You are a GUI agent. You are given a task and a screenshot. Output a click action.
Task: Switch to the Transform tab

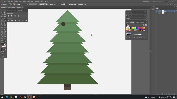[10, 11]
